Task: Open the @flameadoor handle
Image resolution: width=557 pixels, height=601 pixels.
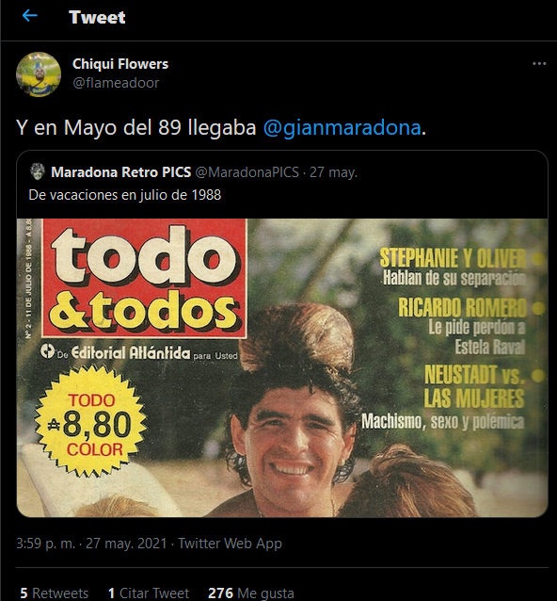Action: (x=116, y=83)
